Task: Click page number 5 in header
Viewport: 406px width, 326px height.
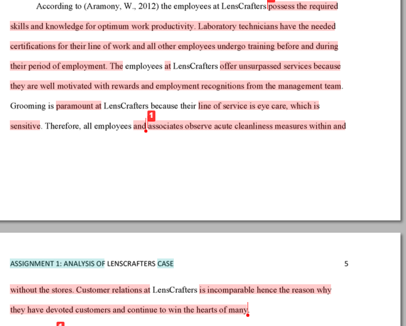Action: pyautogui.click(x=346, y=263)
